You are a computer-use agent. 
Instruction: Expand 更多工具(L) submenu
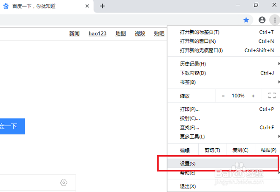pos(224,137)
